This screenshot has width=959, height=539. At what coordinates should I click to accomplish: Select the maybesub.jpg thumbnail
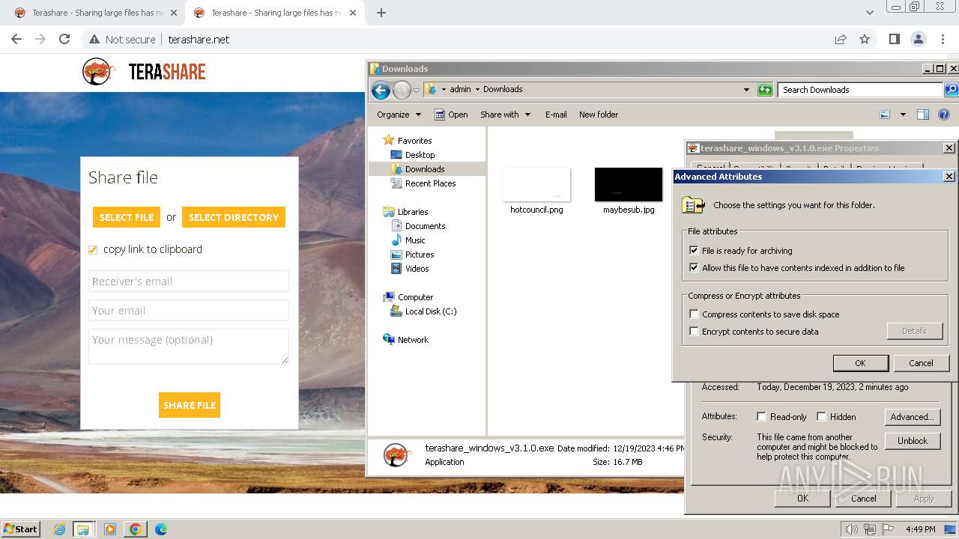[629, 184]
